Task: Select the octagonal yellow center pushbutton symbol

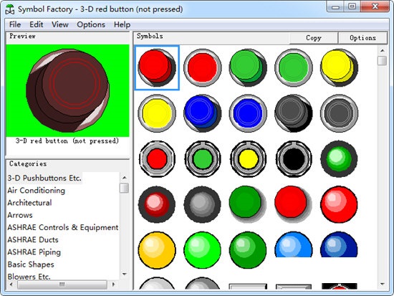Action: click(248, 158)
